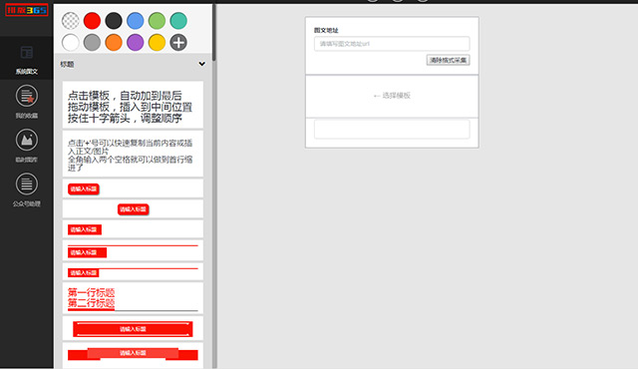Pick the gray color swatch
The image size is (638, 369).
coord(92,42)
